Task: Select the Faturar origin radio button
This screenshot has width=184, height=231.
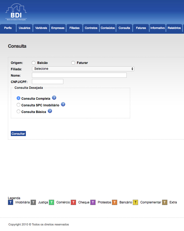Action: [73, 63]
